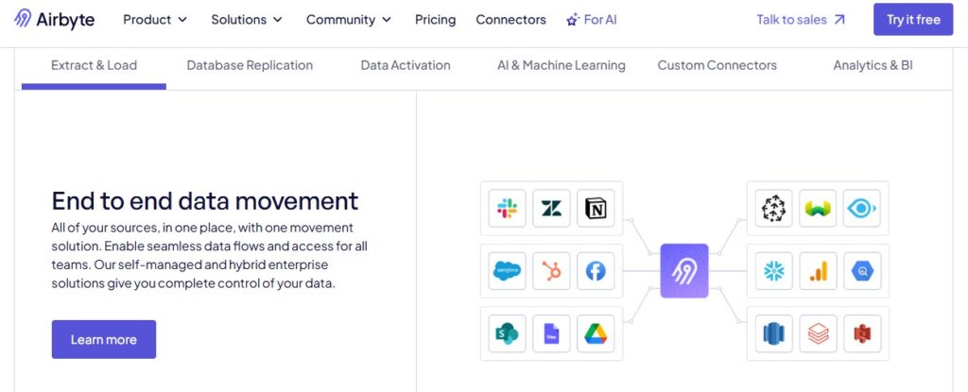This screenshot has width=968, height=392.
Task: Click the central Airbyte hub icon
Action: click(x=684, y=271)
